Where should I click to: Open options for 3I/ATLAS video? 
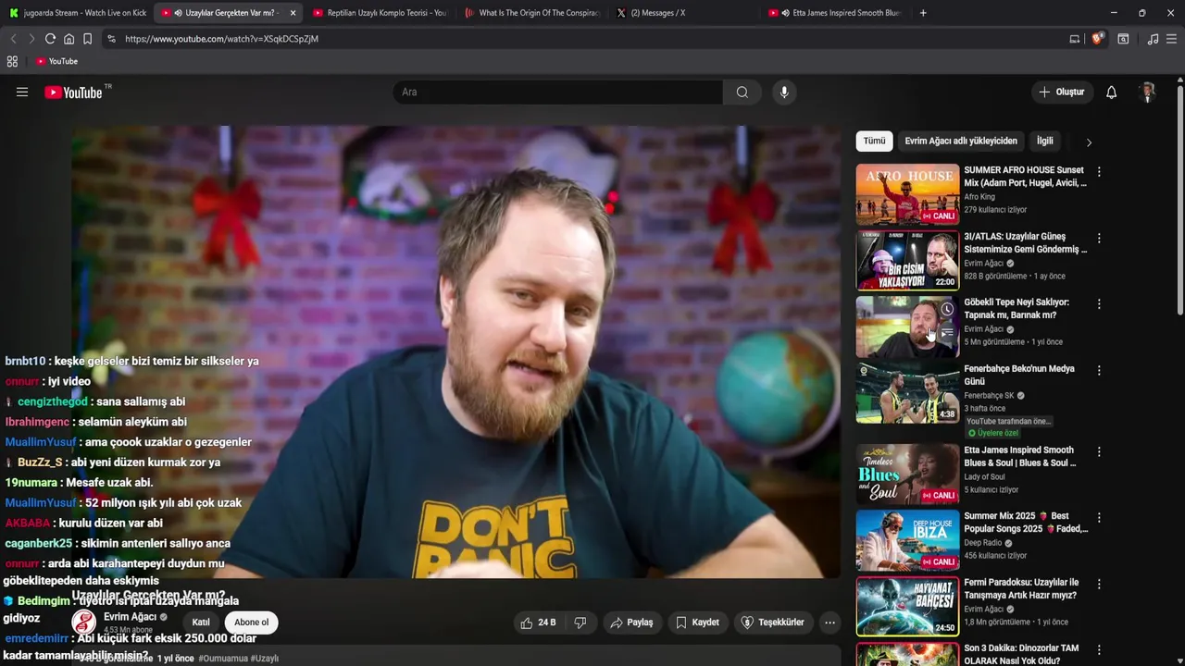[1099, 238]
